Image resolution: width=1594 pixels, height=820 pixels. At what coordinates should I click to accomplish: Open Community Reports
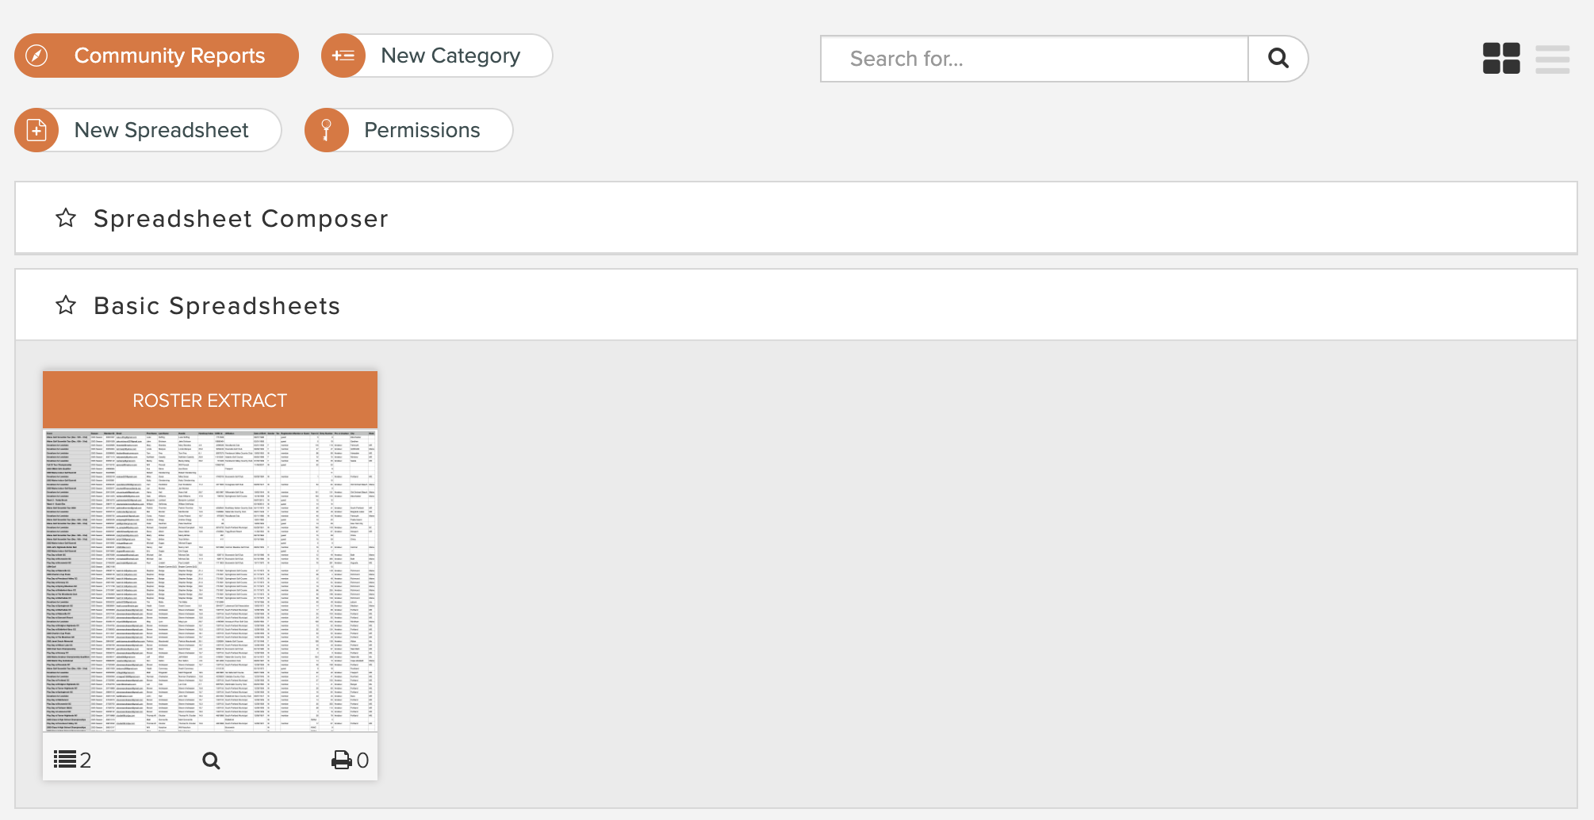[156, 56]
